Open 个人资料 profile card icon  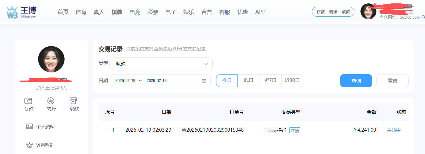click(x=30, y=126)
